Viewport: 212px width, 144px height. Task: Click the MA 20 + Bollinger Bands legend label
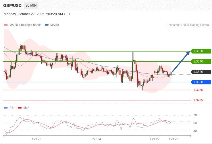(x=25, y=25)
